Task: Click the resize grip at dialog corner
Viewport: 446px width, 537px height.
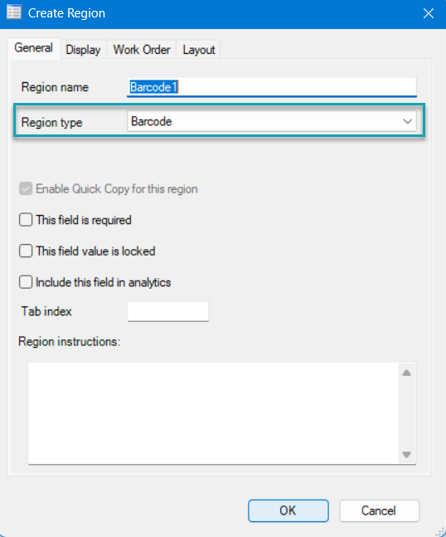Action: 440,531
